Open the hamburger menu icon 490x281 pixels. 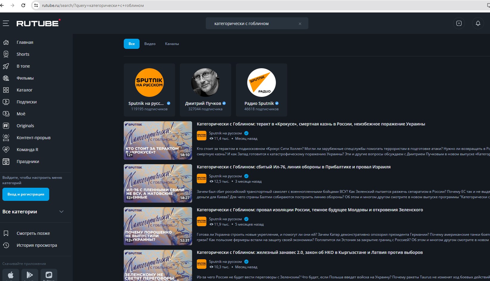[6, 23]
